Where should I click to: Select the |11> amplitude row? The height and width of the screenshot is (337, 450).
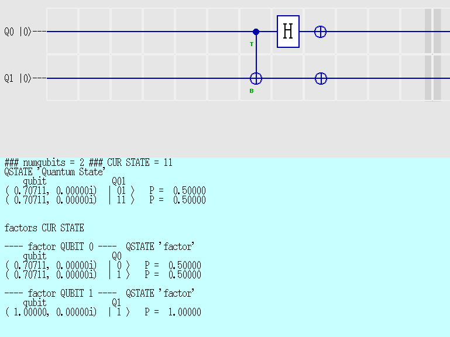[105, 200]
